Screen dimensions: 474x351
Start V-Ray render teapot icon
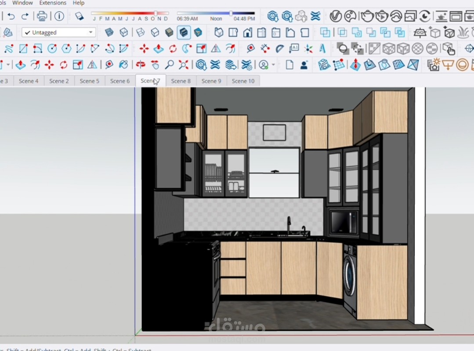tap(367, 16)
